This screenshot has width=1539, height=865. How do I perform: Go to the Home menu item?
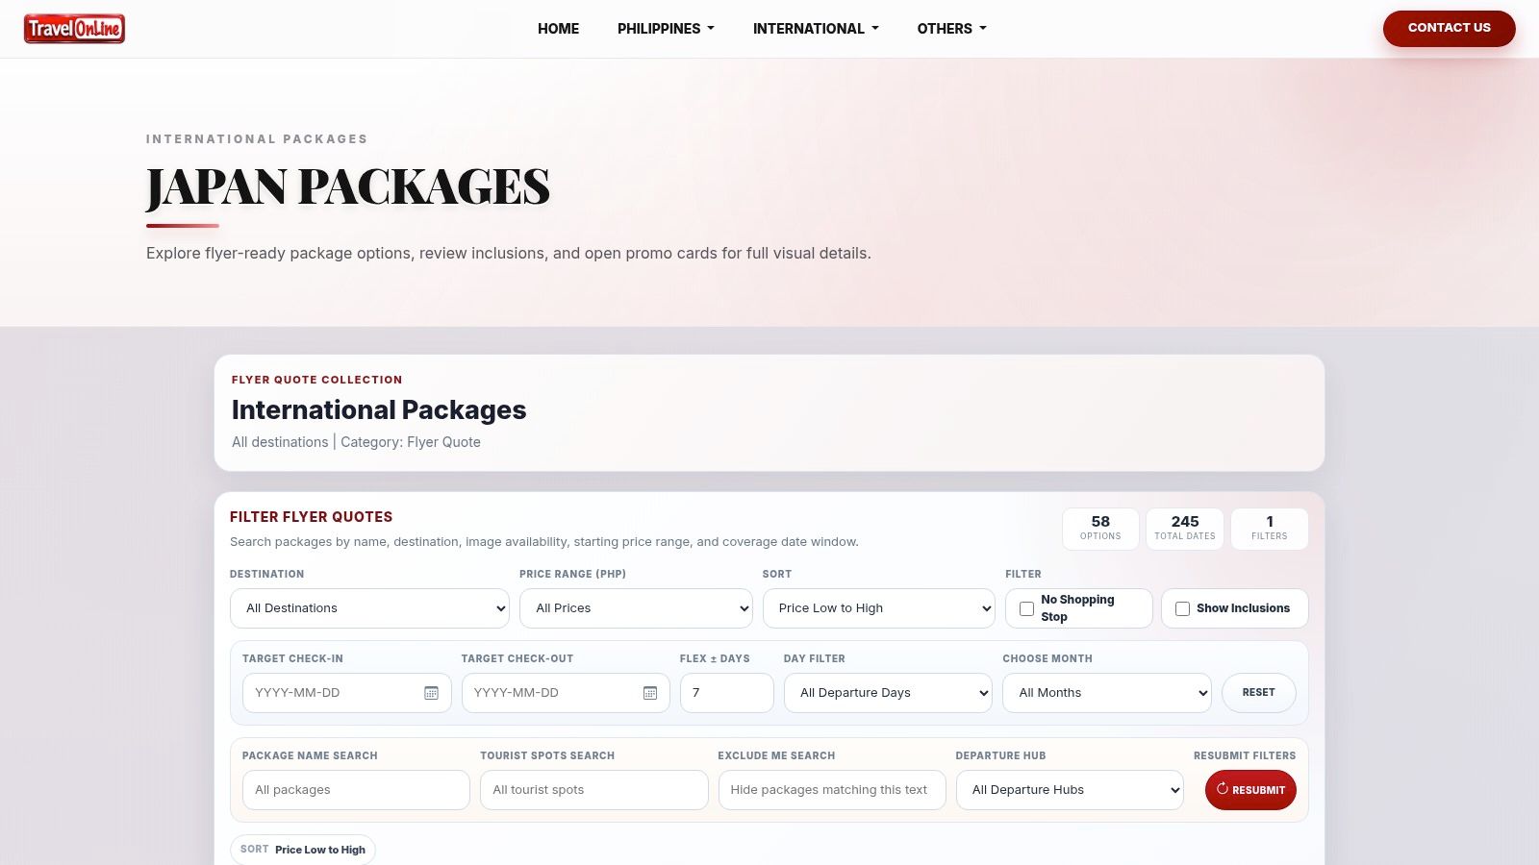558,29
